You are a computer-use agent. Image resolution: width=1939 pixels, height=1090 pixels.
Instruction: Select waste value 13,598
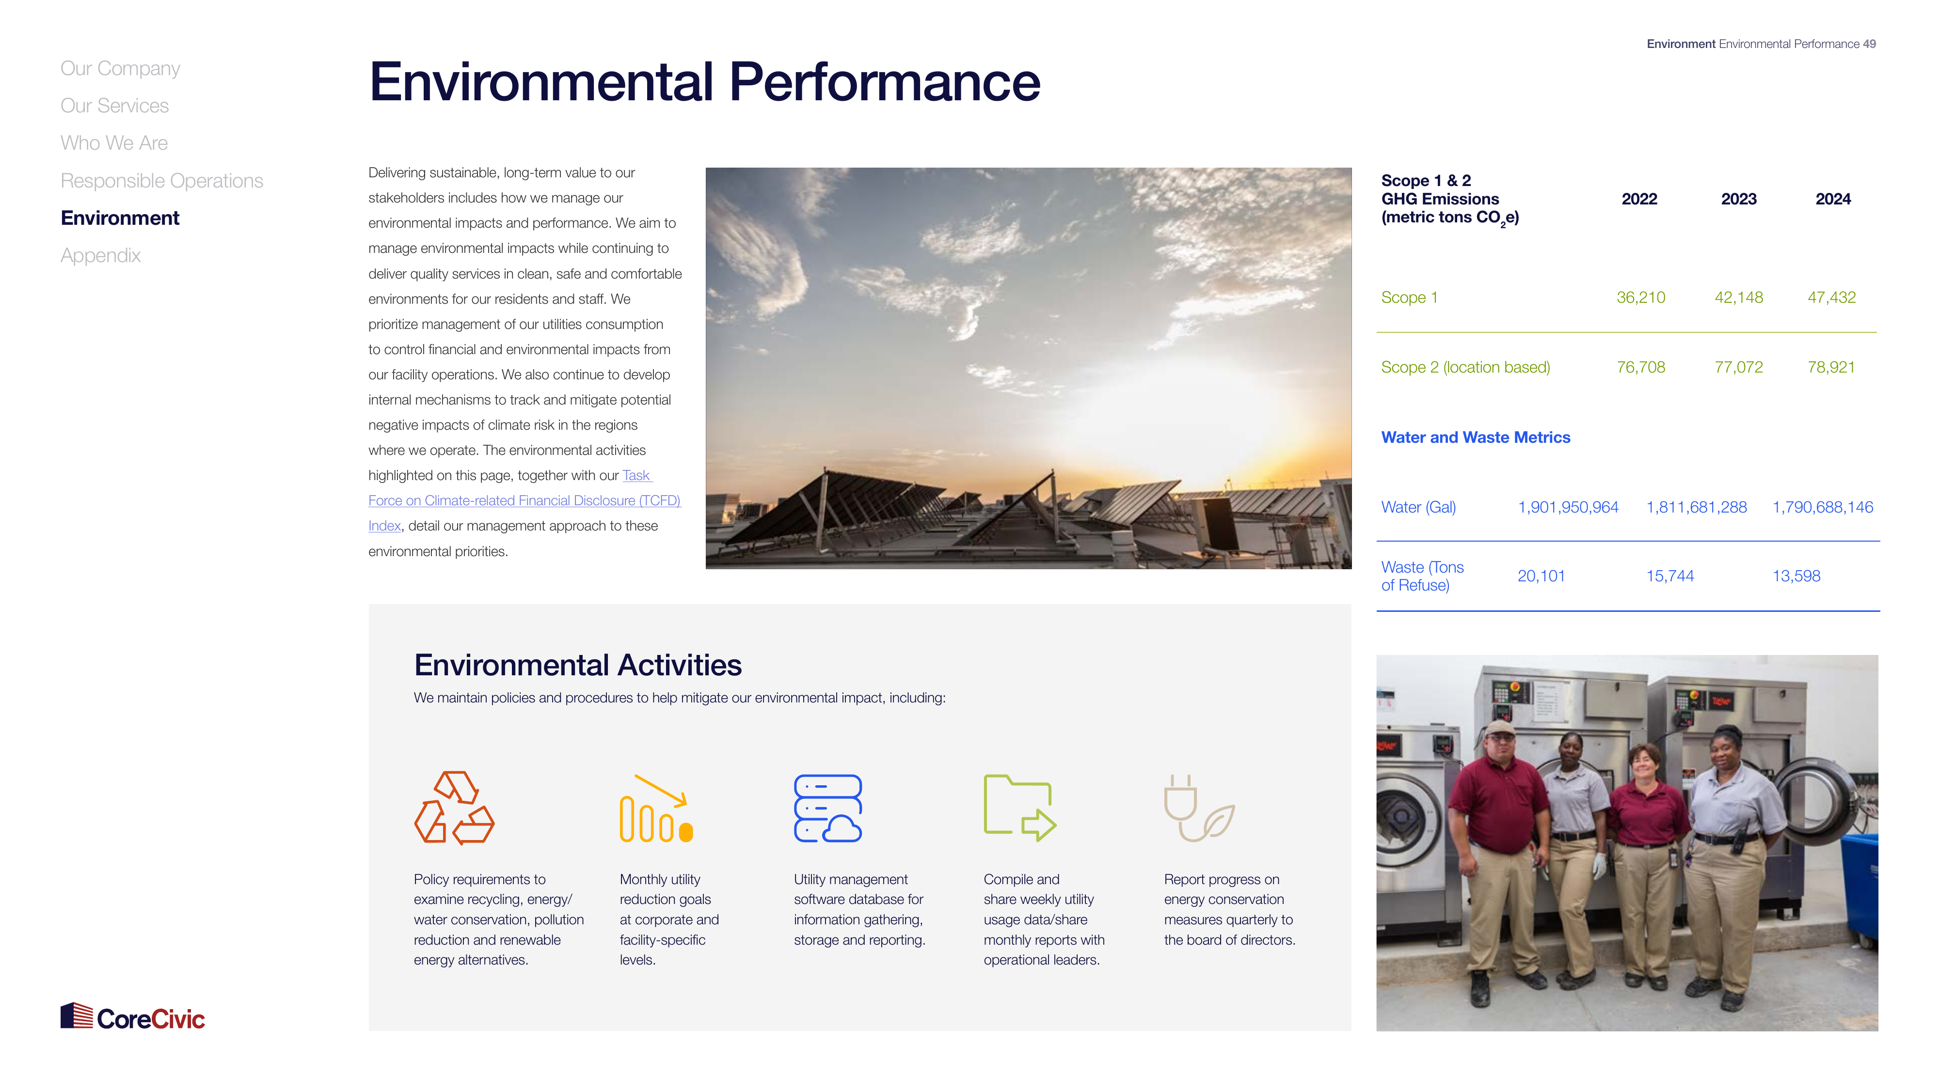pyautogui.click(x=1796, y=576)
